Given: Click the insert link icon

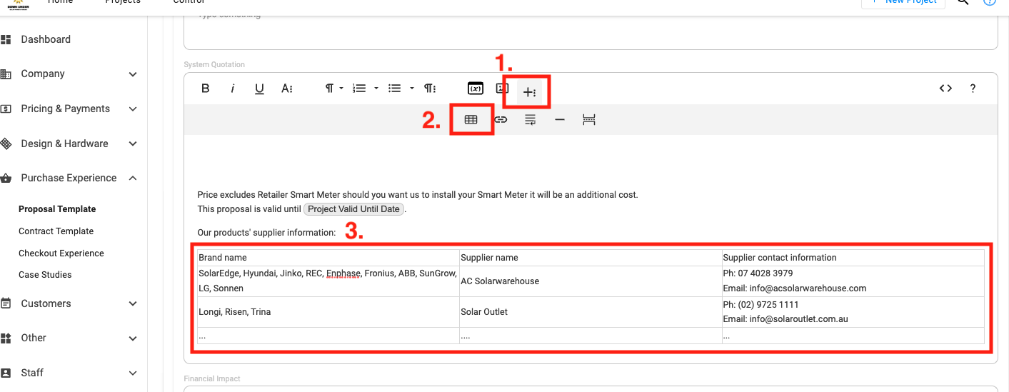Looking at the screenshot, I should pos(501,120).
